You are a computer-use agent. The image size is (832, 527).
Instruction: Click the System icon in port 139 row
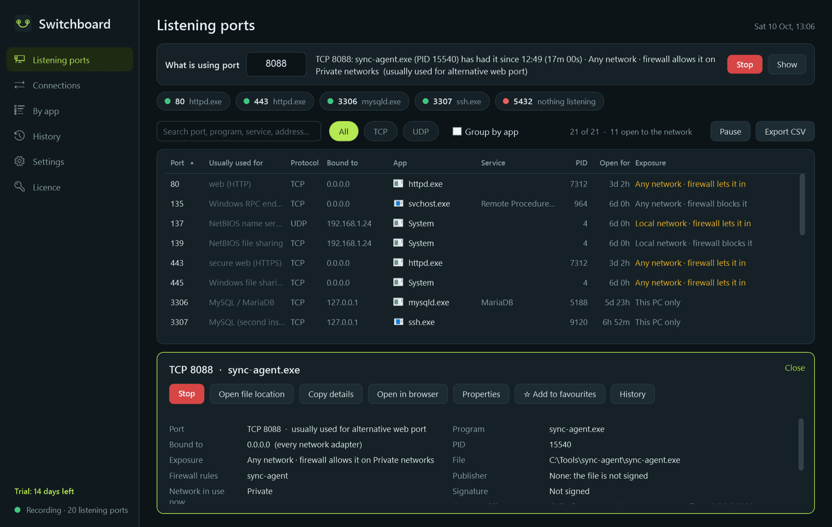(x=398, y=243)
